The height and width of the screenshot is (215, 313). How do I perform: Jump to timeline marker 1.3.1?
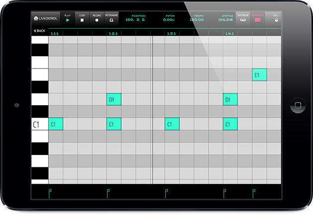coord(171,33)
